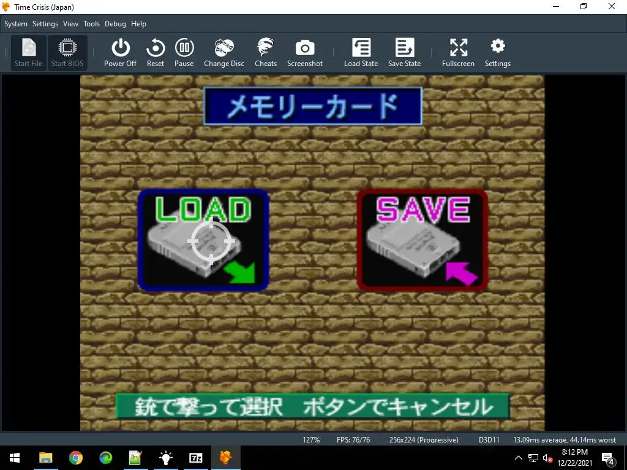Open File Explorer from the taskbar

click(45, 458)
